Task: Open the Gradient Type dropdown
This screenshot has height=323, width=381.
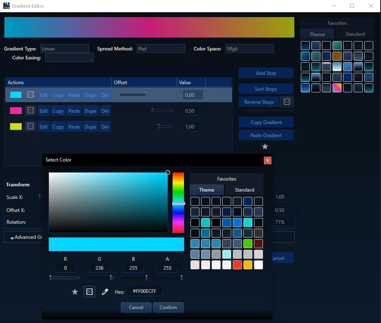Action: [x=64, y=49]
